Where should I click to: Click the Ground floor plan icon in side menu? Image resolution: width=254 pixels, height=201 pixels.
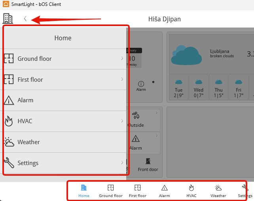(x=9, y=58)
